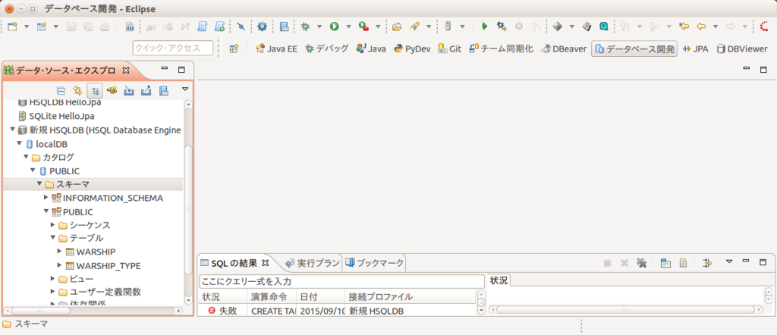Click the green play arrow execute icon
Viewport: 777px width, 335px height.
(485, 27)
